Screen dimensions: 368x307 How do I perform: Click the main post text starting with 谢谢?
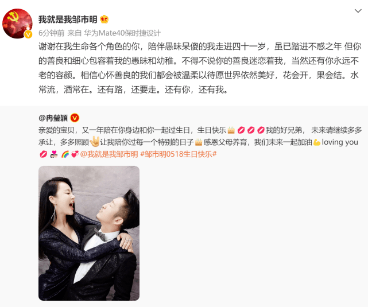point(199,68)
